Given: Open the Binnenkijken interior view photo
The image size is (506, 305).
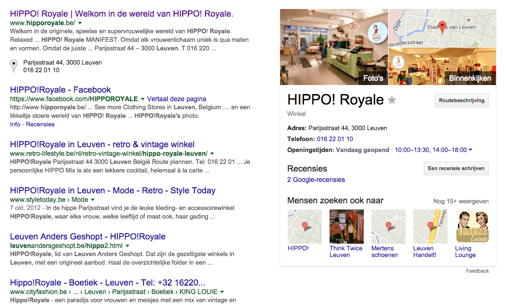Looking at the screenshot, I should point(442,67).
